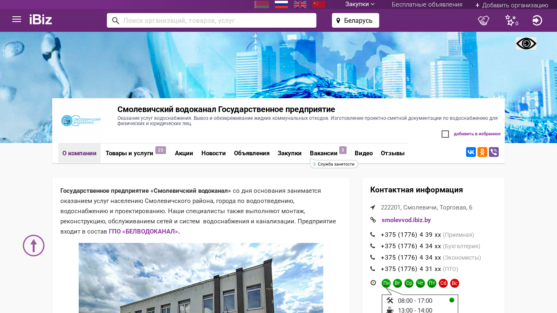Image resolution: width=557 pixels, height=313 pixels.
Task: Share on Odnoklassniki icon
Action: tap(482, 152)
